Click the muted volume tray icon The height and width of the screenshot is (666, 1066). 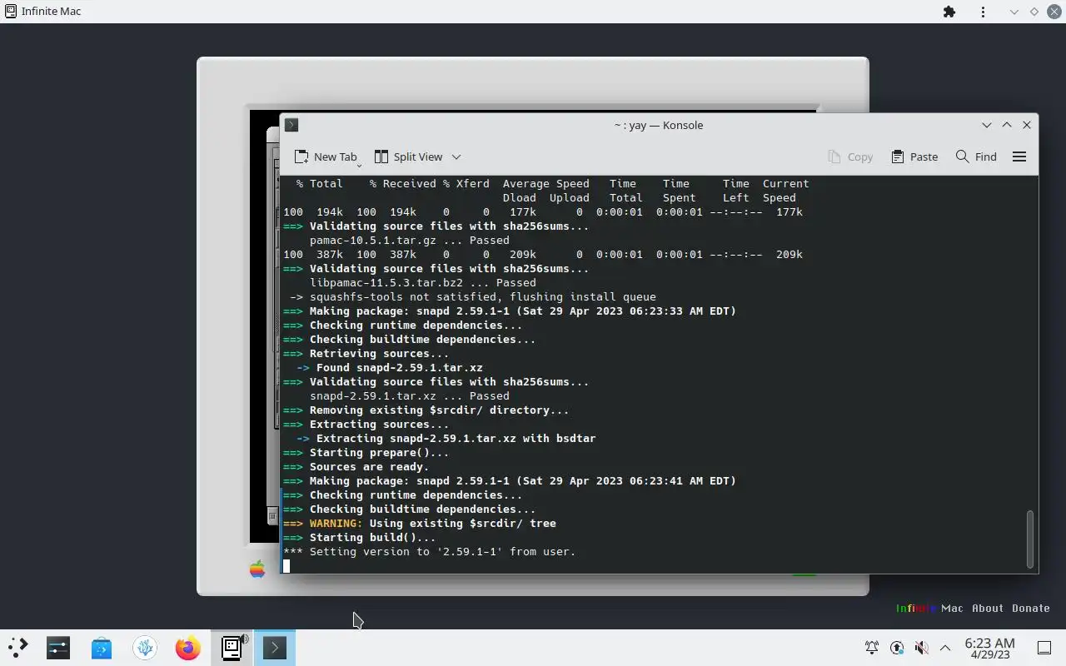click(921, 648)
